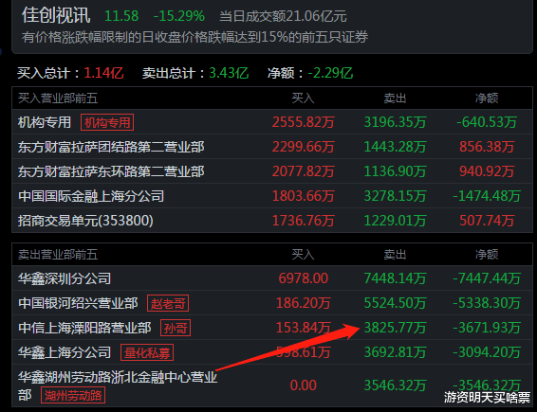Click the red 赵老哥 tag
The width and height of the screenshot is (537, 412).
point(168,303)
